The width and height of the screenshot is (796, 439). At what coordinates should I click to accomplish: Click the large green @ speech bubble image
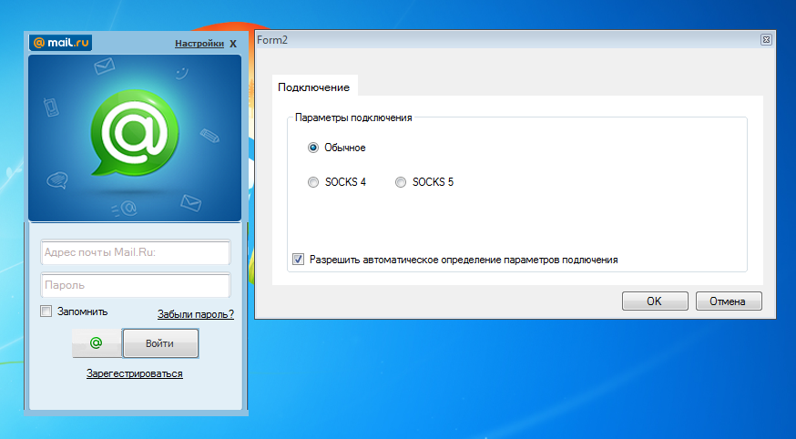(x=135, y=133)
